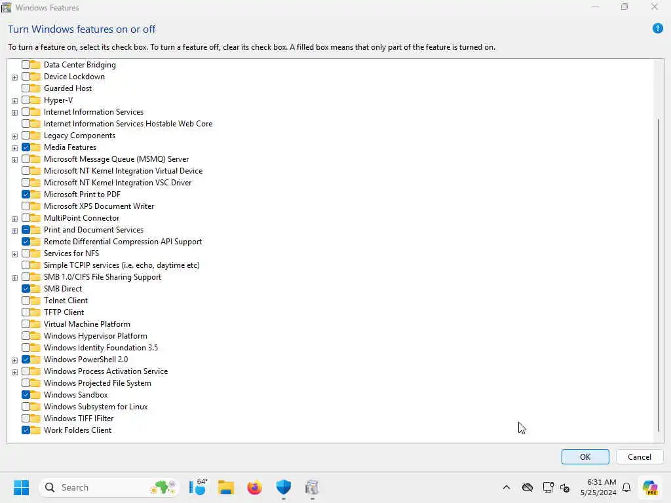Screen dimensions: 671x503
Task: Click the Telnet Client folder icon
Action: pyautogui.click(x=35, y=300)
